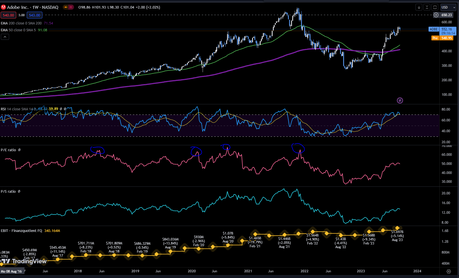Viewport: 459px width, 278px height.
Task: Click the 552.16 current price value
Action: [x=446, y=29]
